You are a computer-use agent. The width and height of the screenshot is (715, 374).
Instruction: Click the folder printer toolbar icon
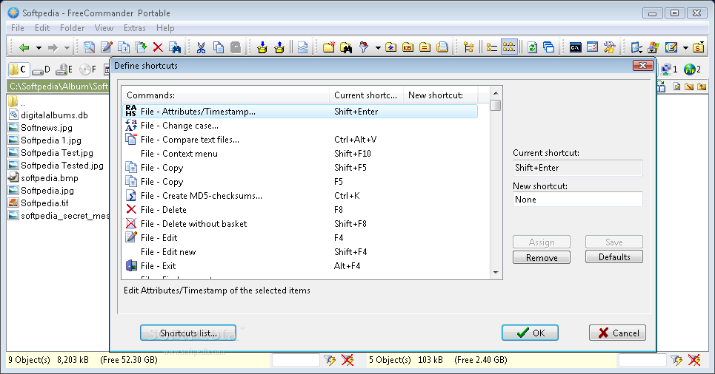[442, 47]
